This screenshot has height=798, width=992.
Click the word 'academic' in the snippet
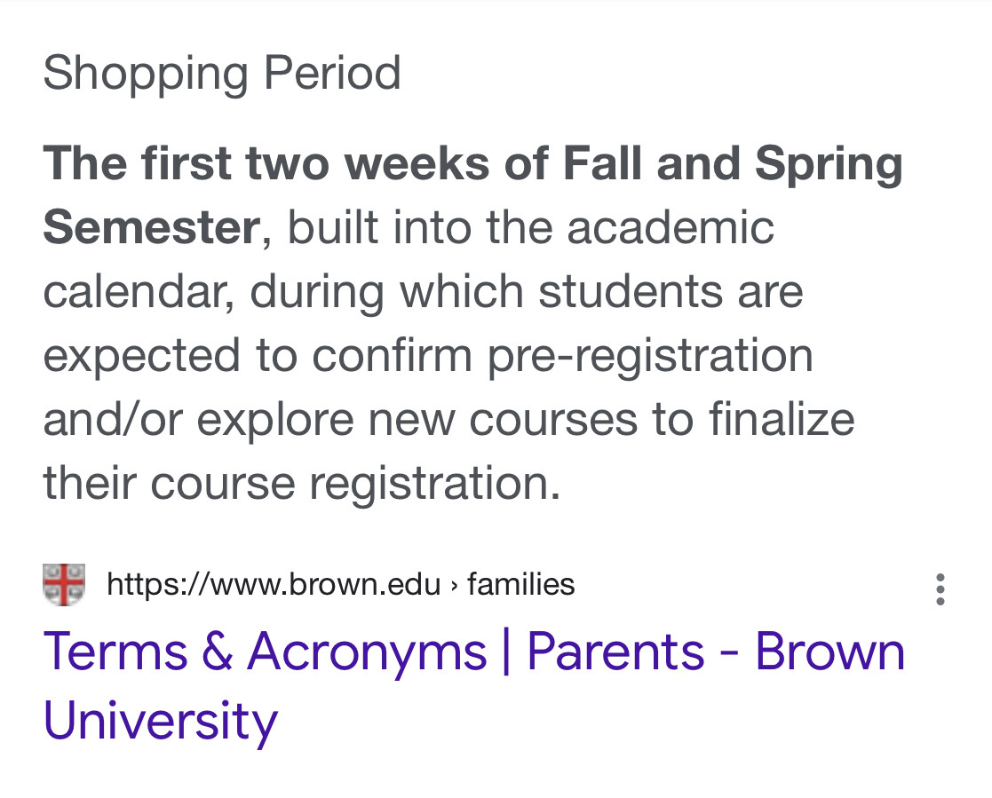[671, 227]
